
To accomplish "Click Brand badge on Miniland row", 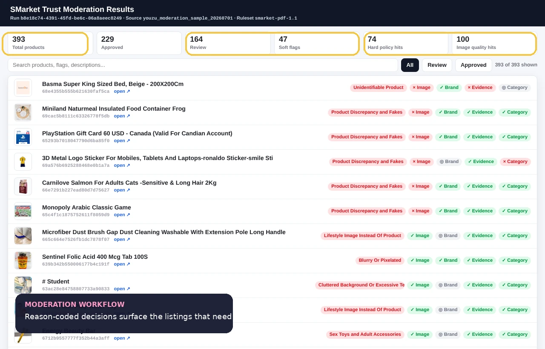I will click(448, 112).
